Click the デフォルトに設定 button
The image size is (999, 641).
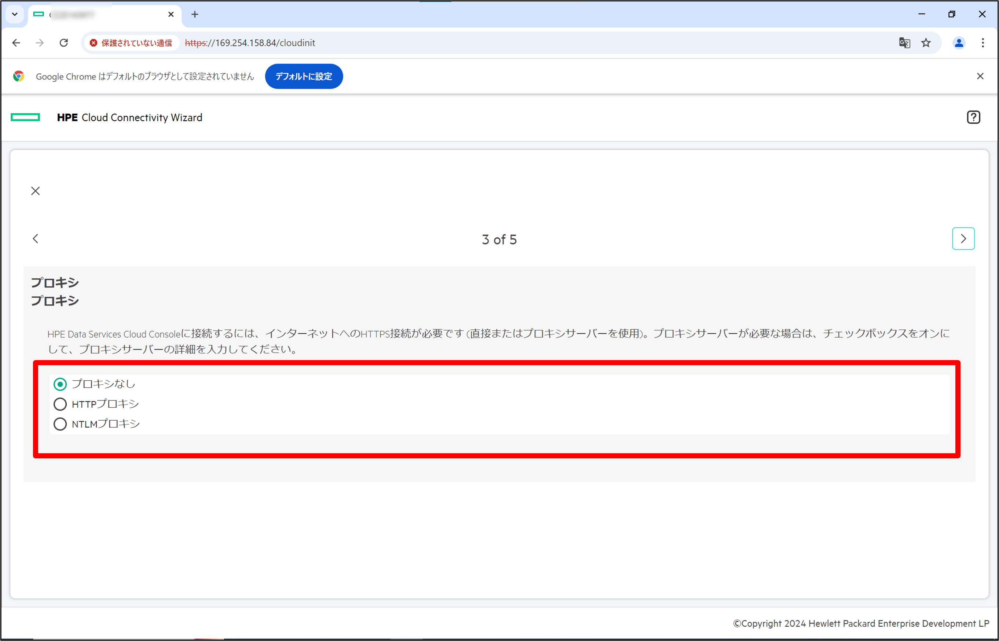coord(304,76)
